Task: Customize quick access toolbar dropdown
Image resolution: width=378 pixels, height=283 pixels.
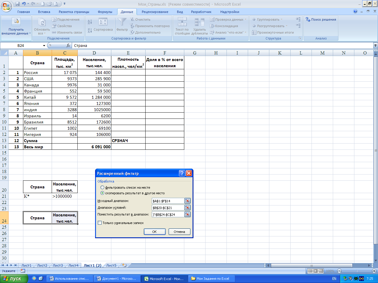Action: coord(65,4)
